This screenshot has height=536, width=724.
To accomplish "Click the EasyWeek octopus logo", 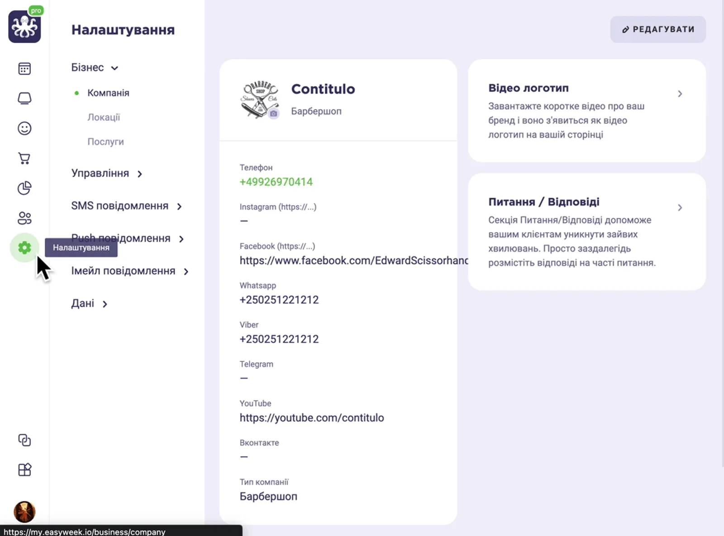I will [24, 26].
